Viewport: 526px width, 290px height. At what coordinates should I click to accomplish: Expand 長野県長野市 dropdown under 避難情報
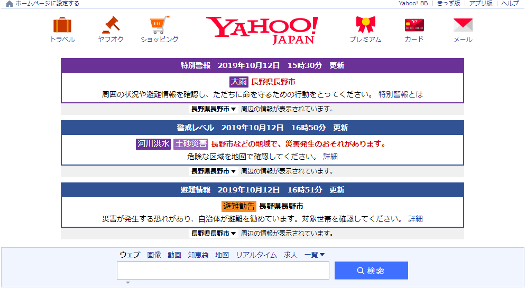point(214,234)
